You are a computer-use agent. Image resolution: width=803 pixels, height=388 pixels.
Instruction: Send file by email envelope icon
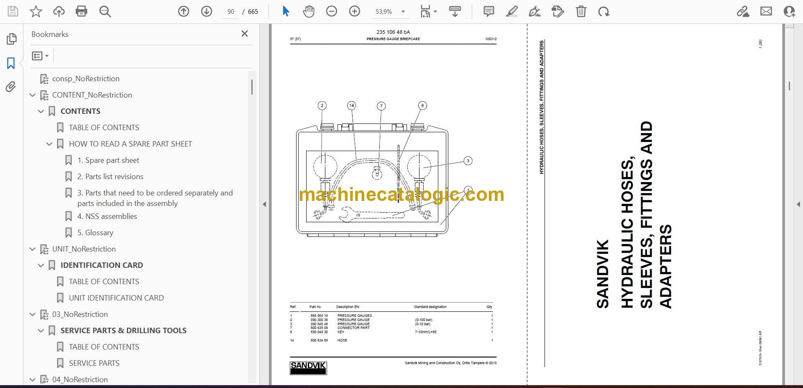[766, 11]
